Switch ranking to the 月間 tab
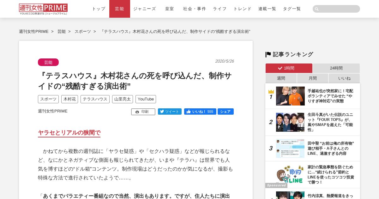The width and height of the screenshot is (379, 199). (313, 78)
